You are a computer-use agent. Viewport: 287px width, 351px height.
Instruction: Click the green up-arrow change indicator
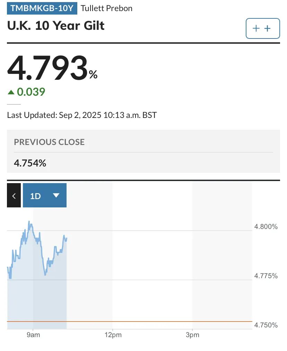coord(11,92)
